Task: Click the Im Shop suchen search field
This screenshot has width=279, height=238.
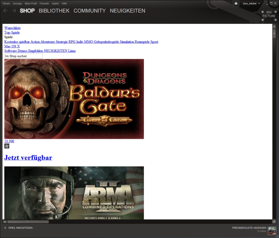Action: (x=24, y=56)
